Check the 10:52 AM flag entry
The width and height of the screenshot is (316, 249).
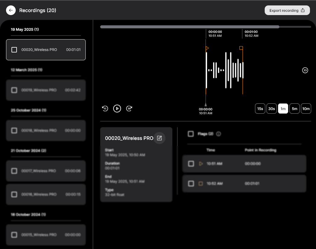(x=191, y=183)
